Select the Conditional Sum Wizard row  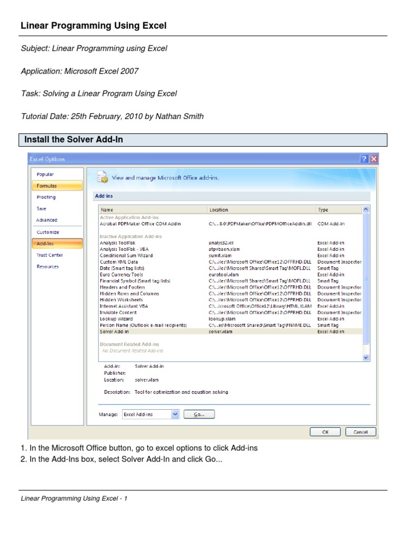230,256
